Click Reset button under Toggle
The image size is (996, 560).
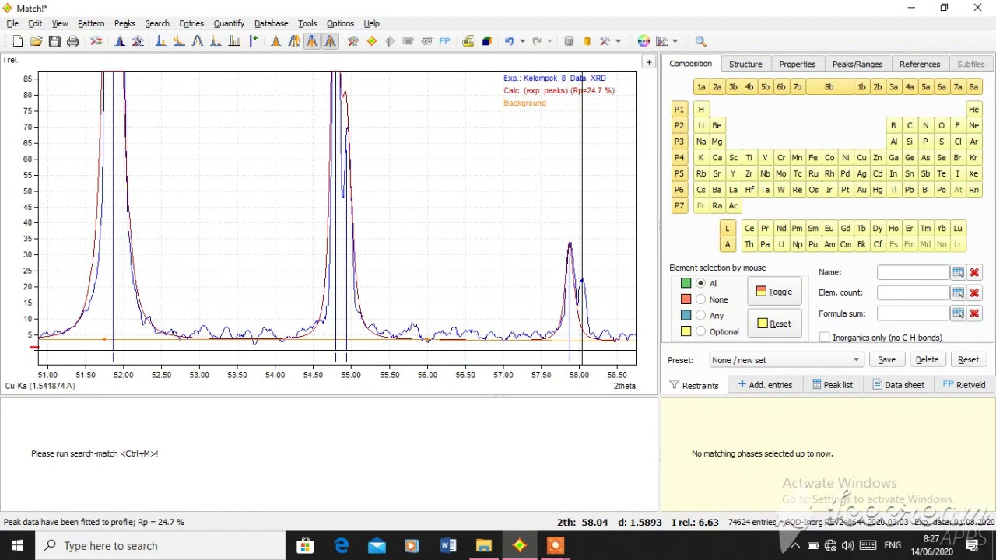774,324
